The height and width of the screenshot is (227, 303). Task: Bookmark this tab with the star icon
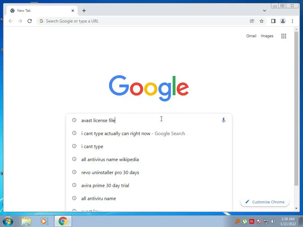tap(262, 21)
